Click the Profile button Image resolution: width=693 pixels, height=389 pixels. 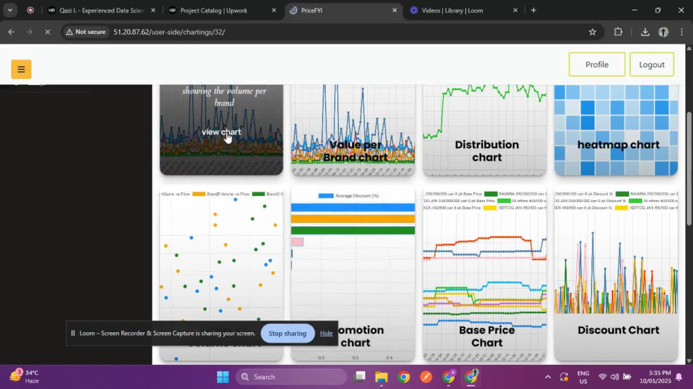click(x=597, y=64)
